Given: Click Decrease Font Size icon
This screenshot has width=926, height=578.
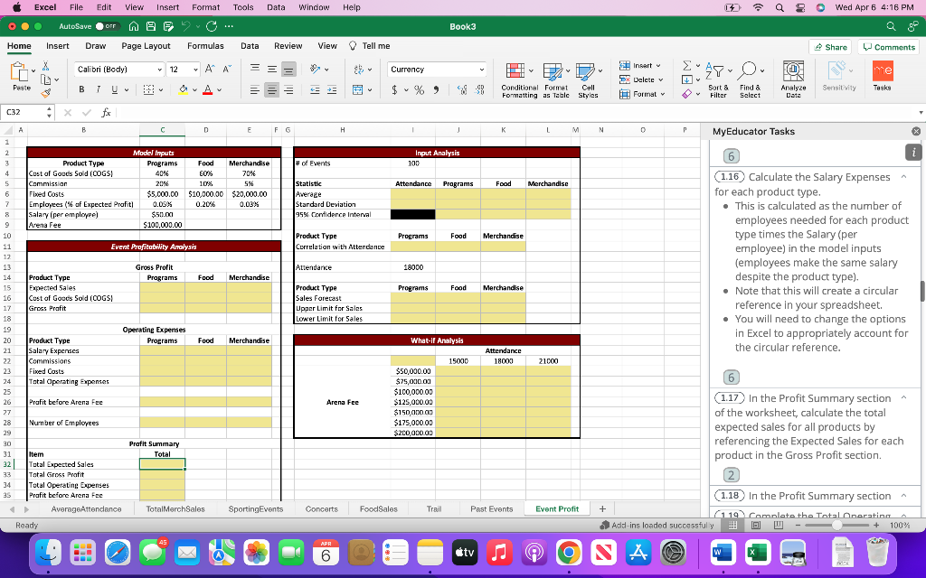Looking at the screenshot, I should 227,69.
